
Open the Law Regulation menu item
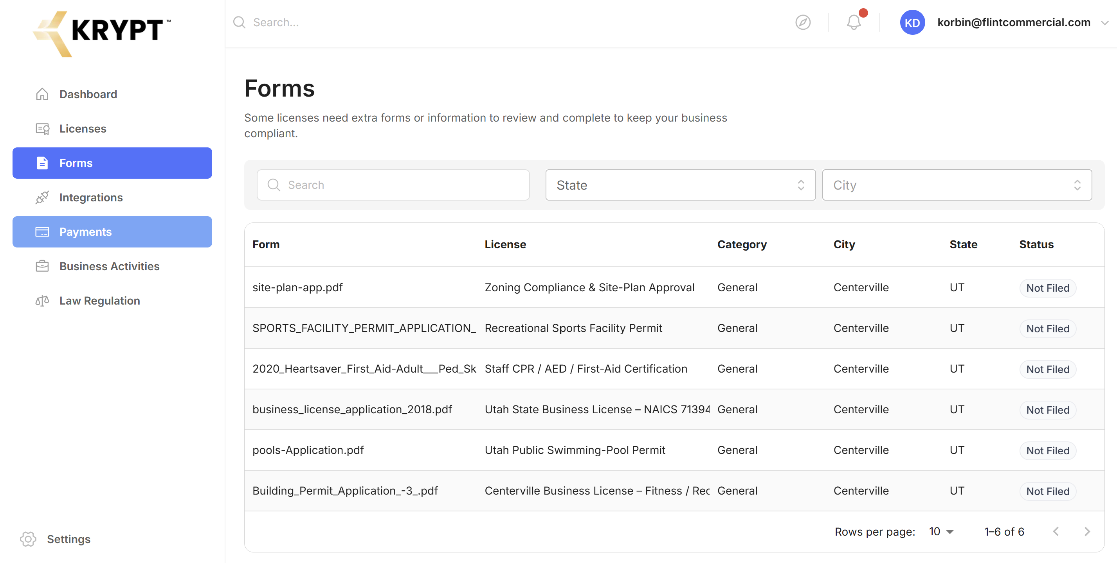pos(112,301)
